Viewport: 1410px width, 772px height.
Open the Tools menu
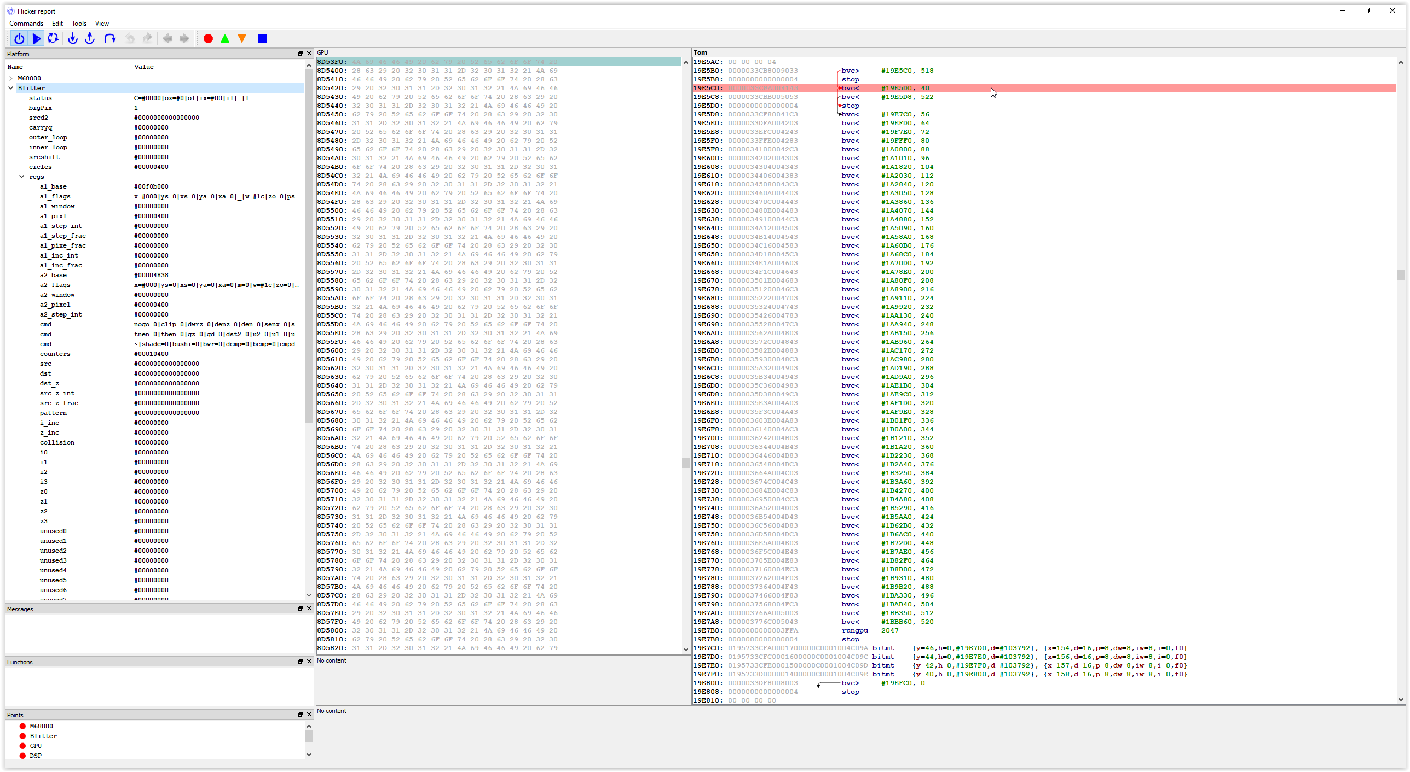click(79, 24)
